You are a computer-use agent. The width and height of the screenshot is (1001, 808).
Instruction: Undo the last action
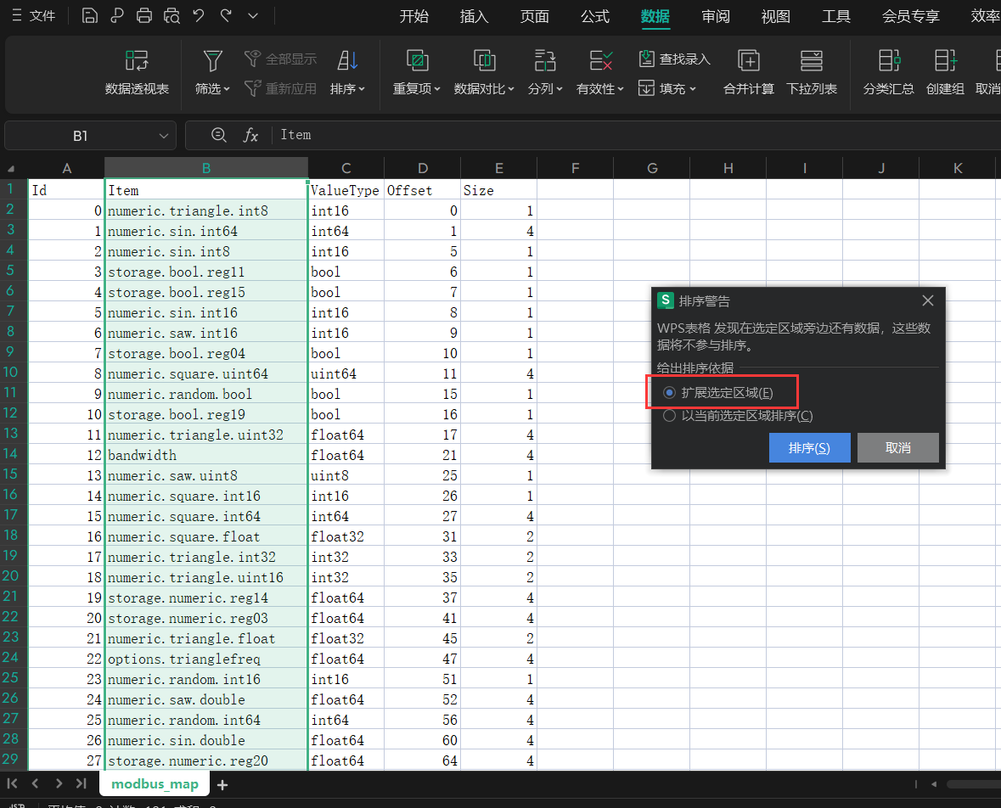199,15
